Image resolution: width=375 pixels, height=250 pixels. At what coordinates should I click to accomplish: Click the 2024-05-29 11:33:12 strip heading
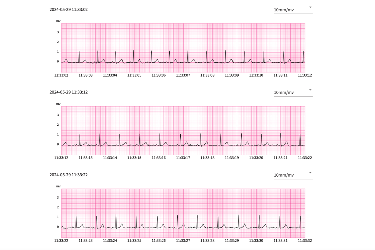[69, 92]
